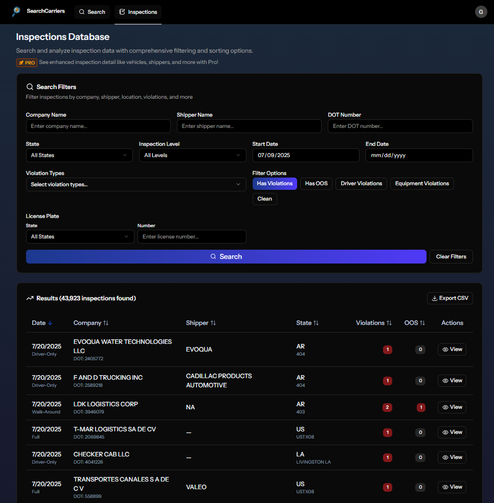Viewport: 494px width, 503px height.
Task: Click the Clear Filters button
Action: click(451, 256)
